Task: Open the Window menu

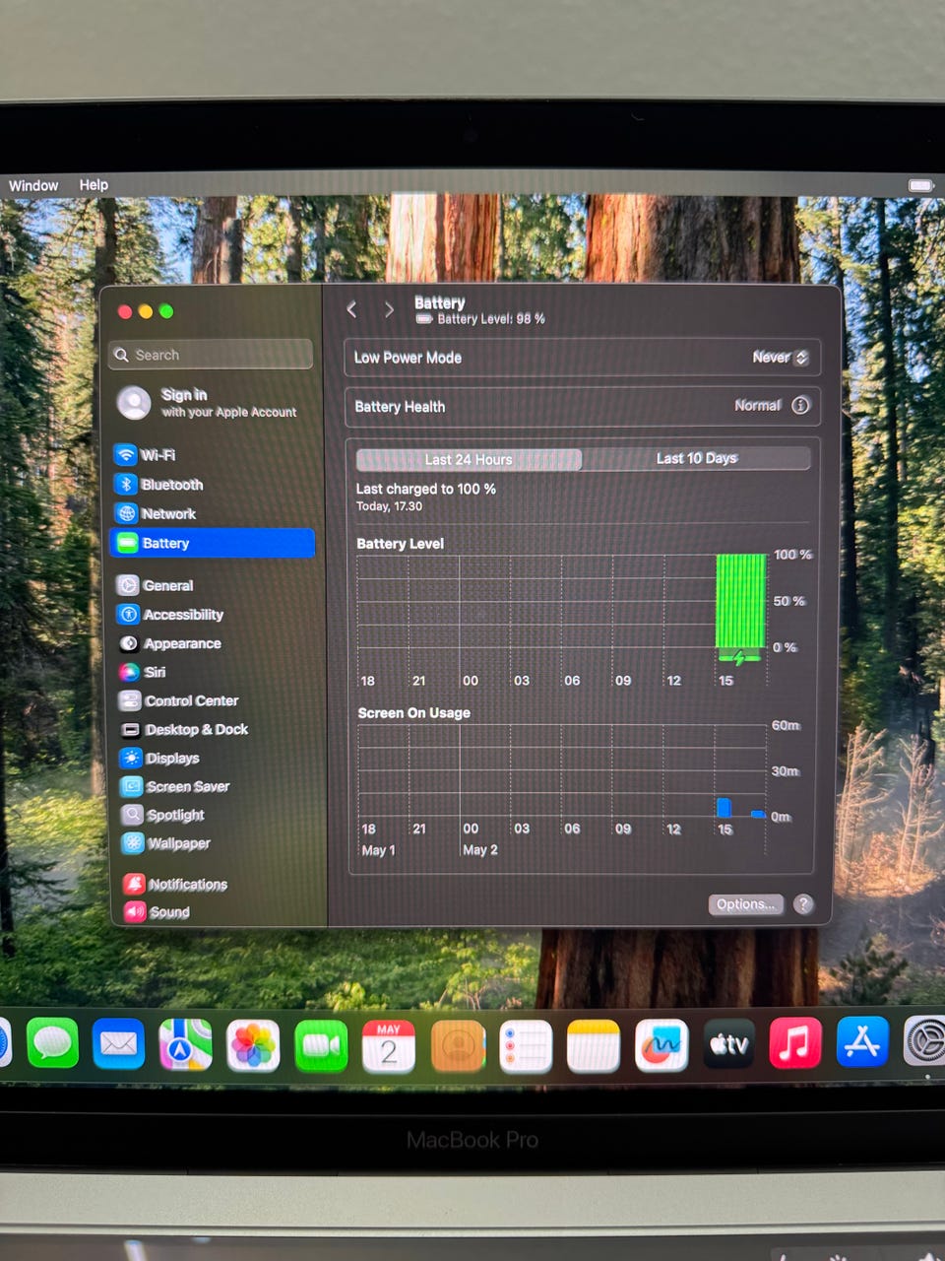Action: (33, 185)
